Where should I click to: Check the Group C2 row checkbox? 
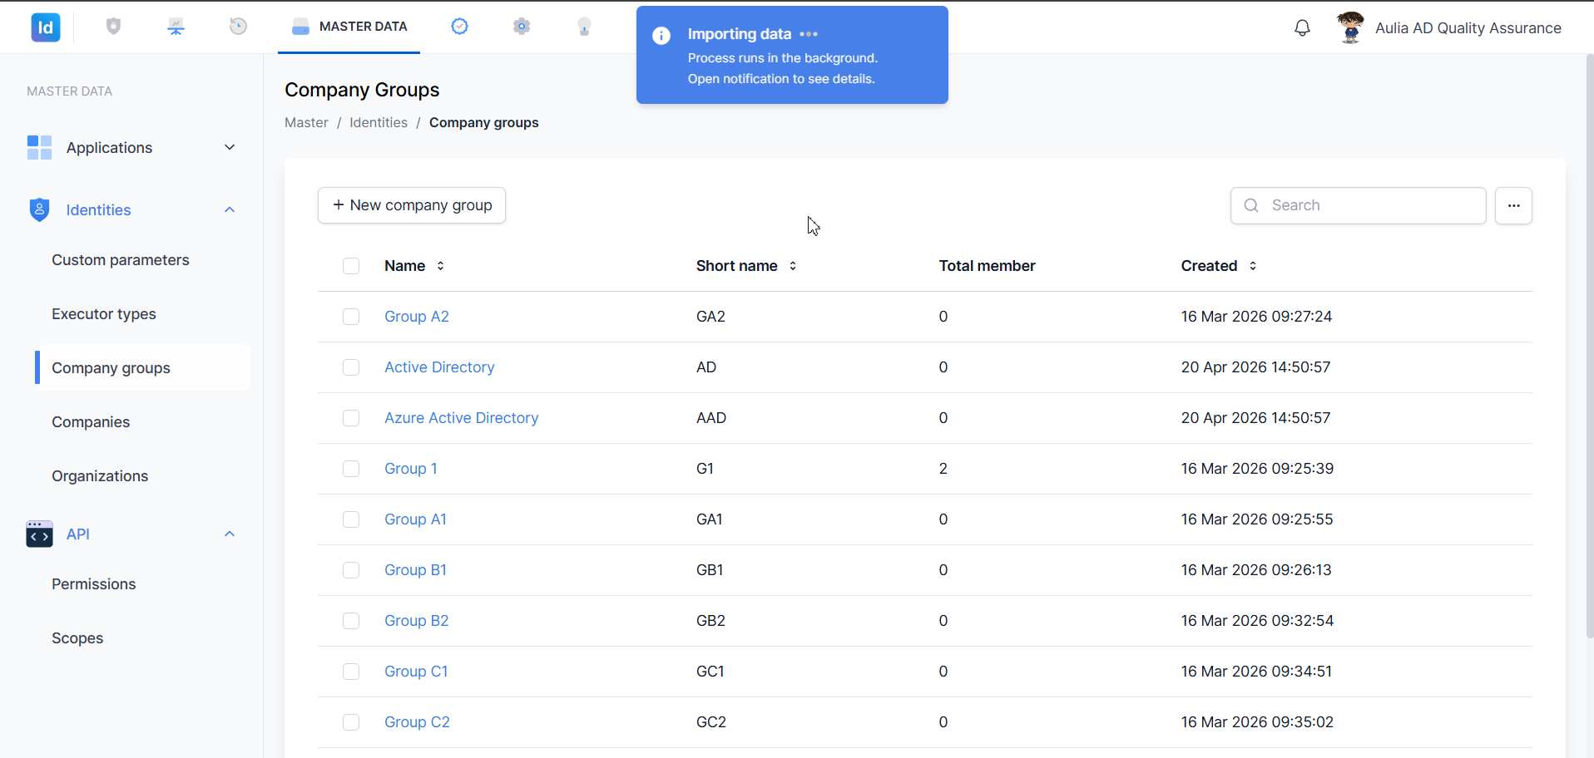coord(351,722)
